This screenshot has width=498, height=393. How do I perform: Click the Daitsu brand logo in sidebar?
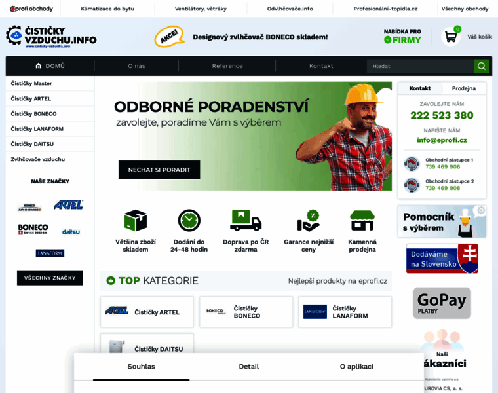(x=71, y=232)
